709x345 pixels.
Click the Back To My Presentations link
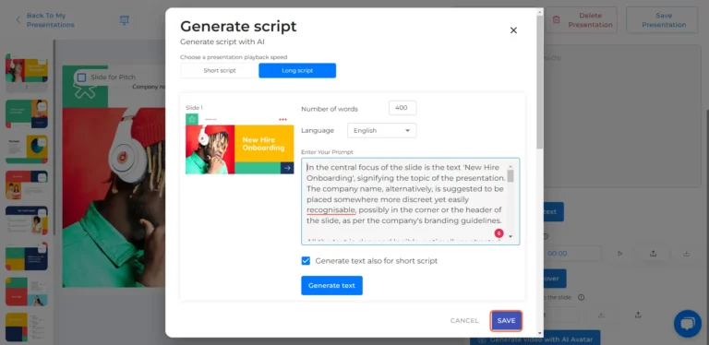coord(50,20)
